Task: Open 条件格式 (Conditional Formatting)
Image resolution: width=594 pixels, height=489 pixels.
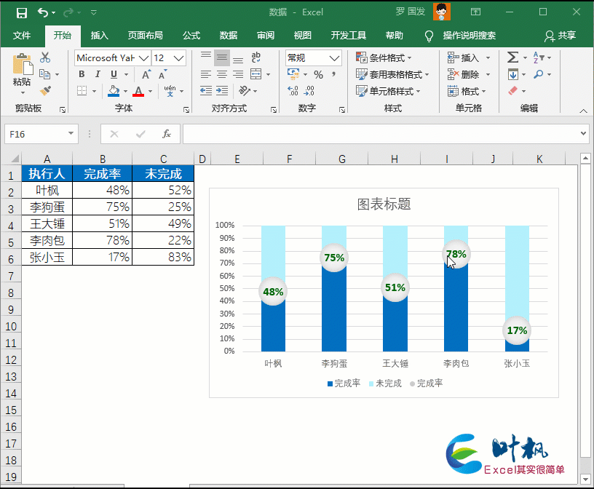Action: pos(363,58)
